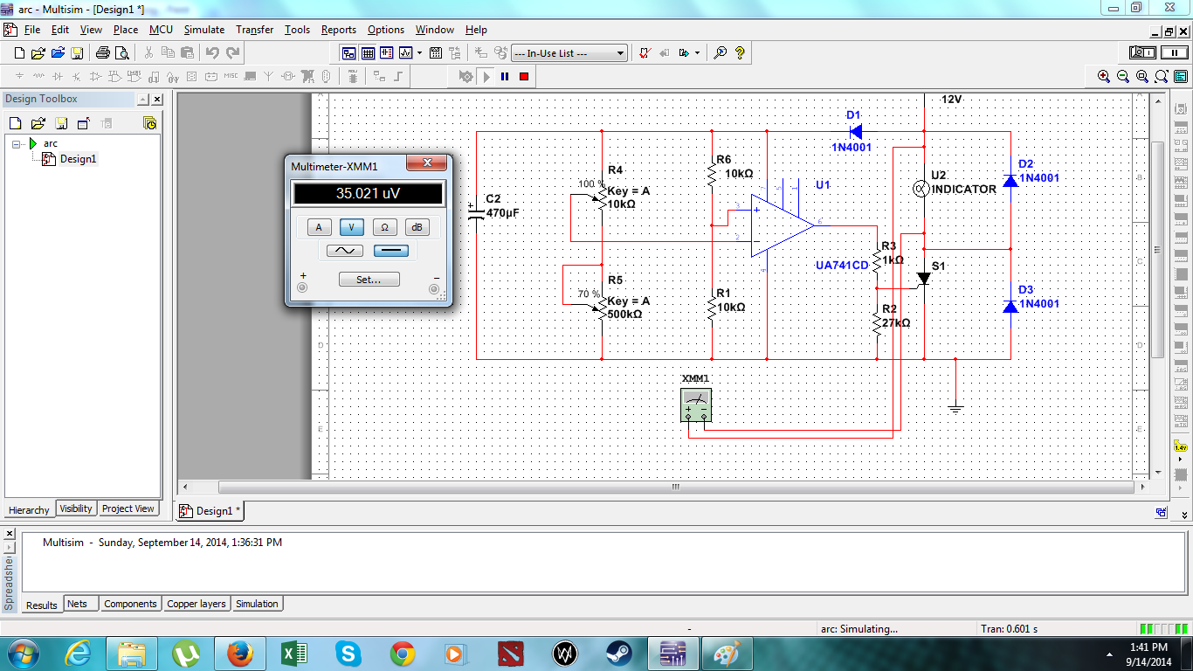Zoom out of the schematic
The height and width of the screenshot is (671, 1193).
pyautogui.click(x=1123, y=77)
